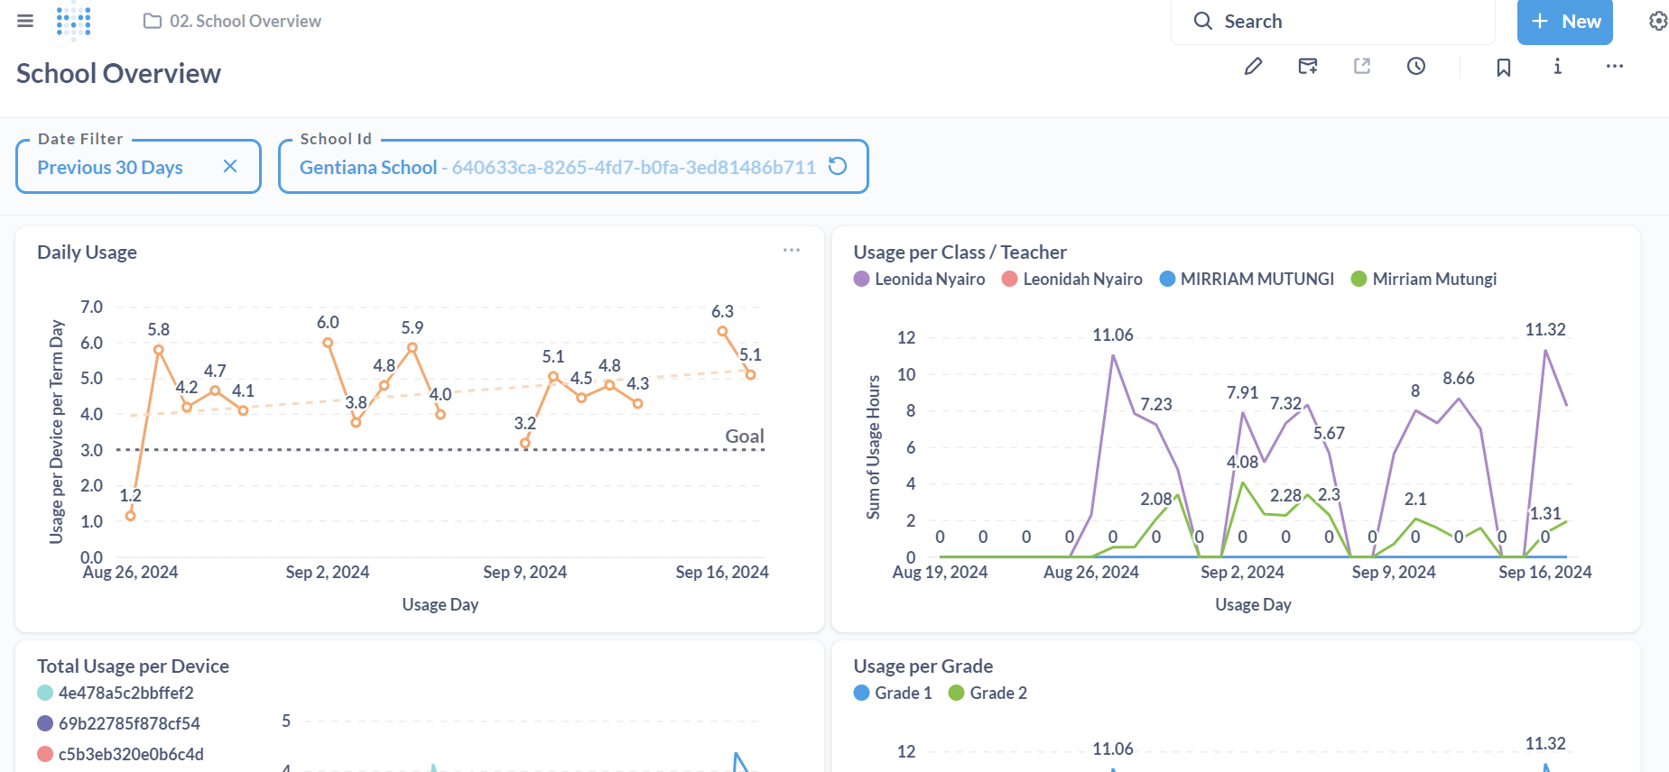
Task: Click the New button
Action: click(1564, 22)
